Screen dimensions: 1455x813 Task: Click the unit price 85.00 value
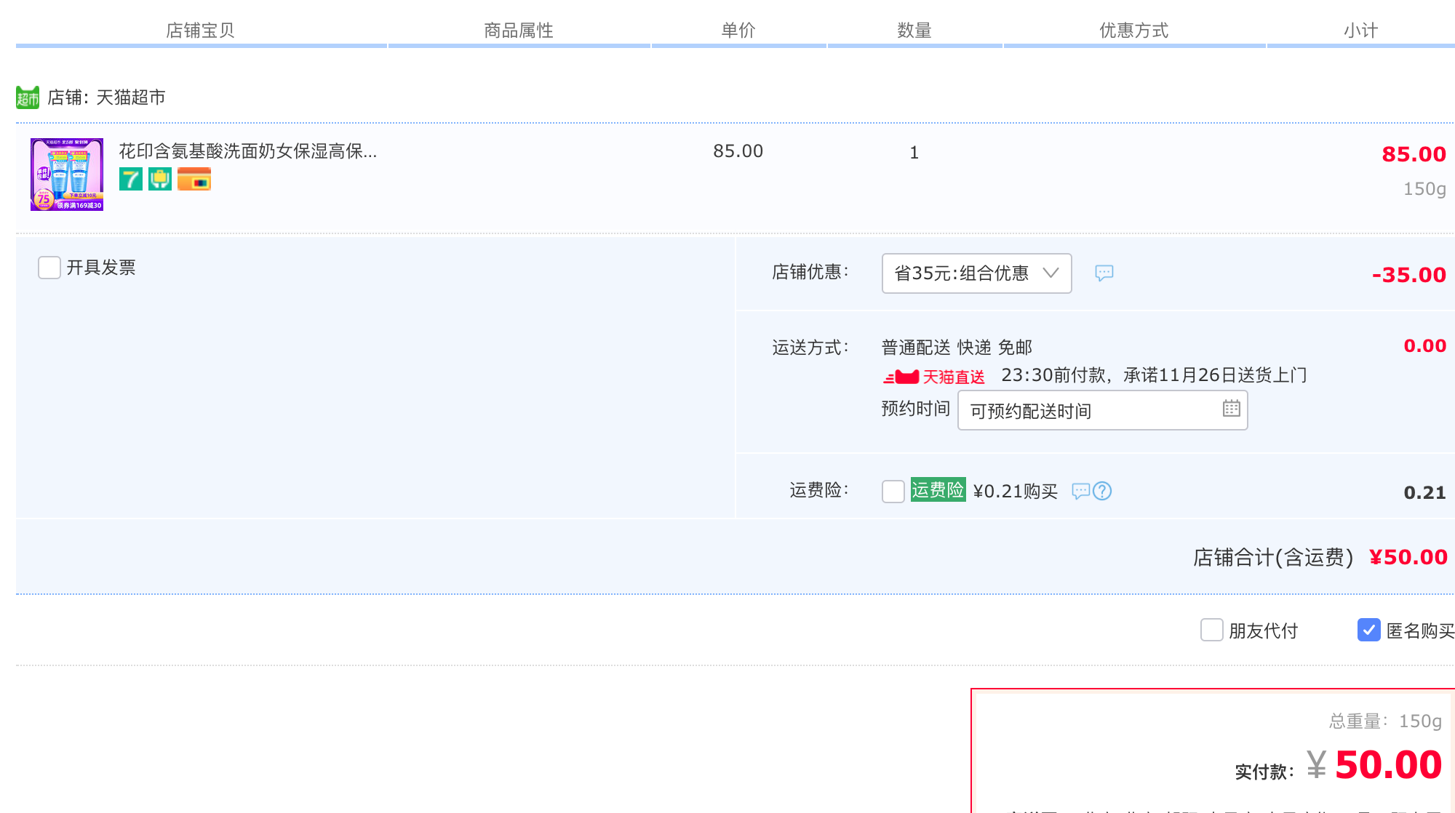[738, 151]
